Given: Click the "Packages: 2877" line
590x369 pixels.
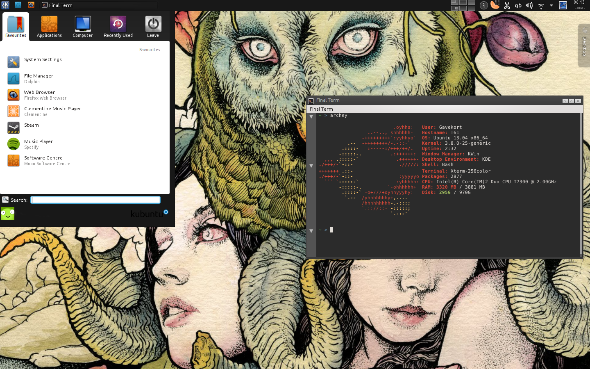Looking at the screenshot, I should coord(442,177).
